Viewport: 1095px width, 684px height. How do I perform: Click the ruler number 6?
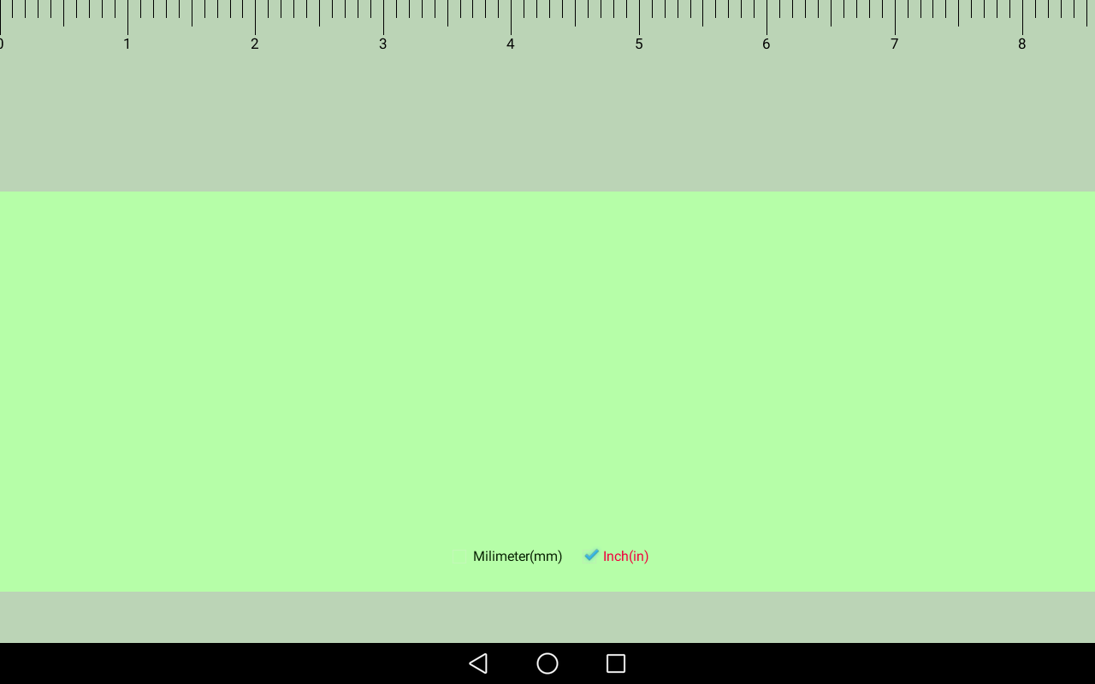[x=766, y=44]
